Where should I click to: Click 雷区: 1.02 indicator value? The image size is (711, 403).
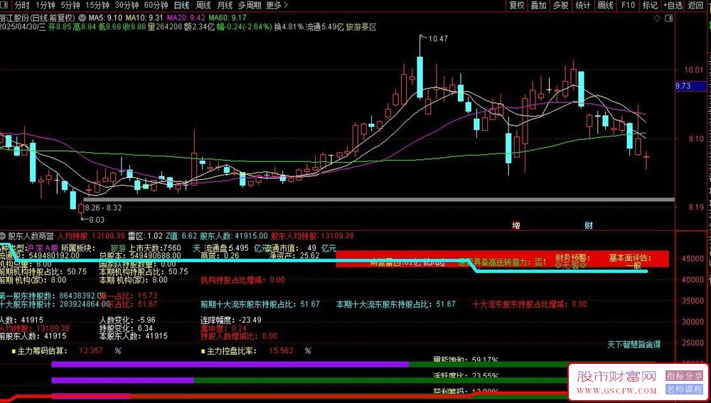tap(145, 236)
